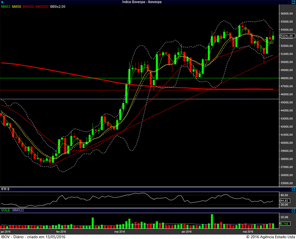296x239 pixels.
Task: Click the mar 2016 date axis label
Action: pyautogui.click(x=120, y=232)
